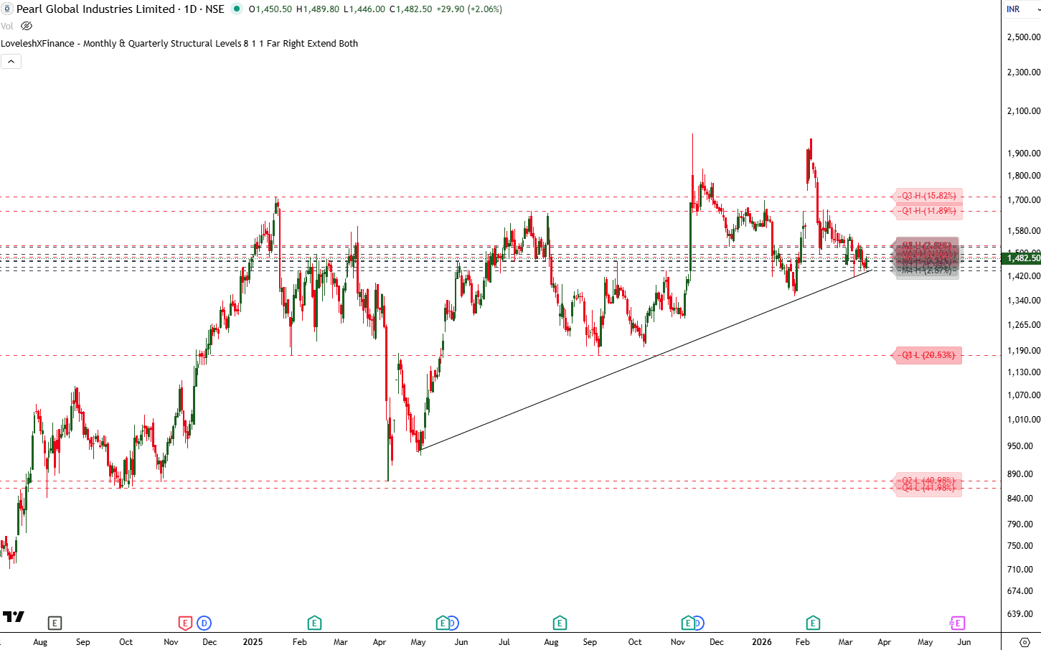Click the 2,100.00 price scale label

tap(1024, 111)
